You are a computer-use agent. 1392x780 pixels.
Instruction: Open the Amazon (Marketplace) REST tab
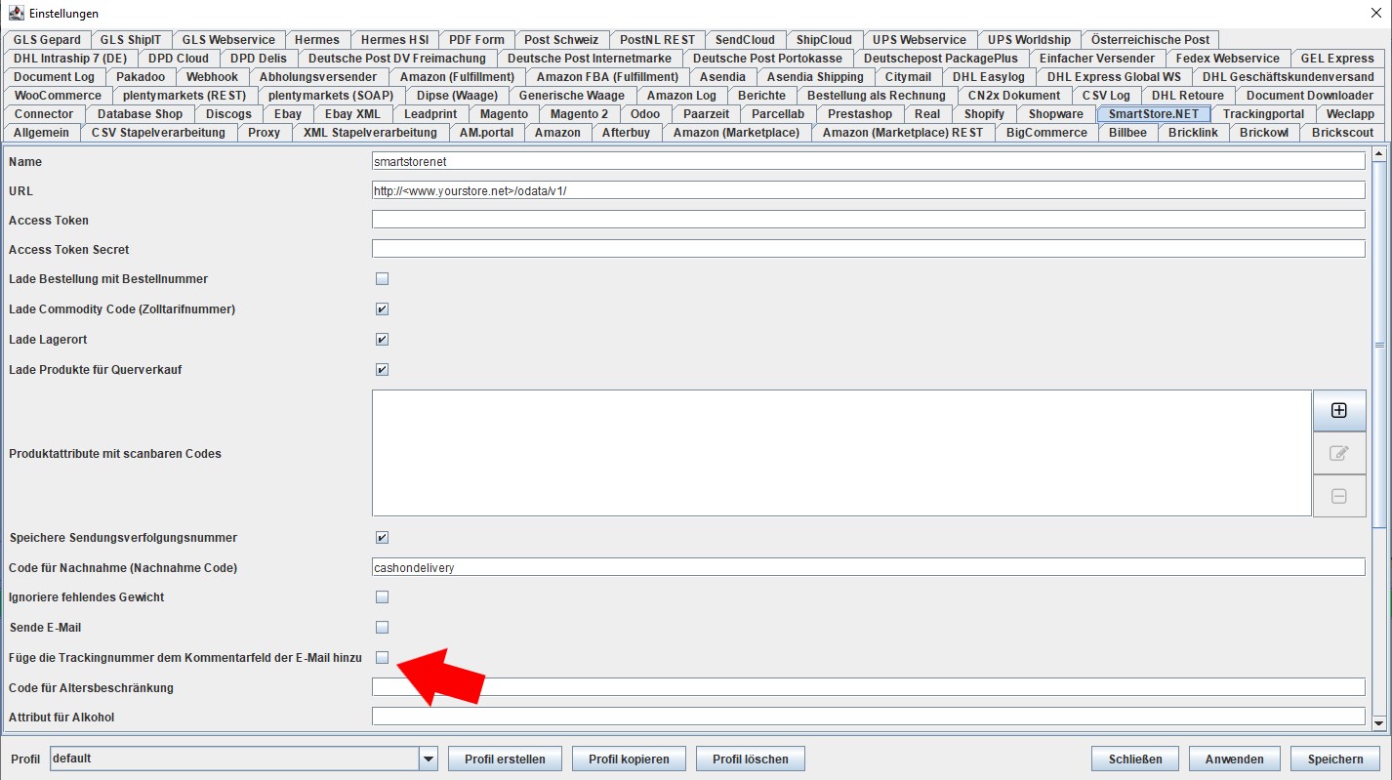(x=903, y=133)
